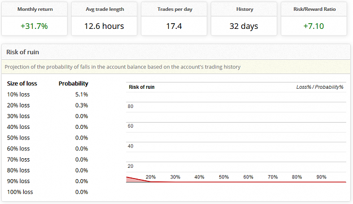Viewport: 353px width, 204px height.
Task: Click the 50% x-axis label on chart
Action: [224, 177]
